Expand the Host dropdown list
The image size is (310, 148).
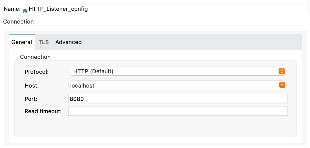click(x=177, y=85)
